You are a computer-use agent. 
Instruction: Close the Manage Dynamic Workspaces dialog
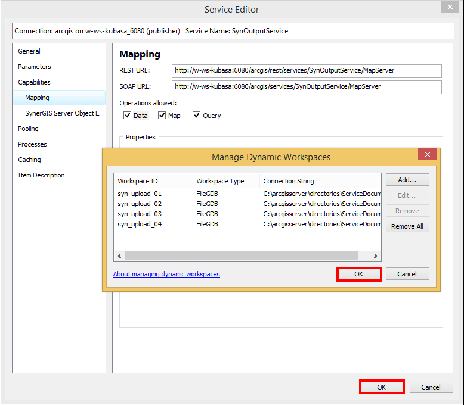427,154
